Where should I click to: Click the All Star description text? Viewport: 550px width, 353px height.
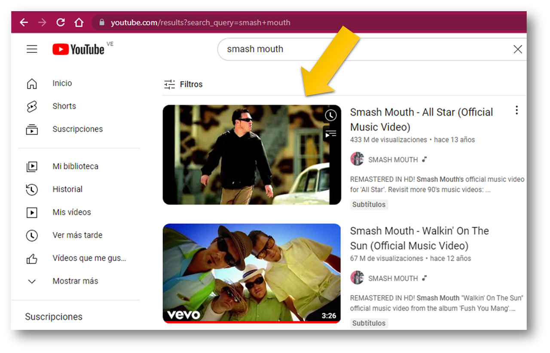coord(437,184)
